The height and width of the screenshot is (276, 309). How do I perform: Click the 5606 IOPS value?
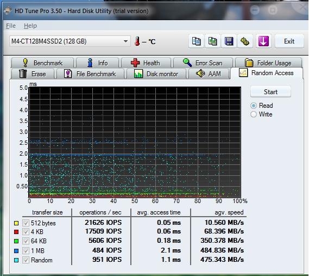105,241
